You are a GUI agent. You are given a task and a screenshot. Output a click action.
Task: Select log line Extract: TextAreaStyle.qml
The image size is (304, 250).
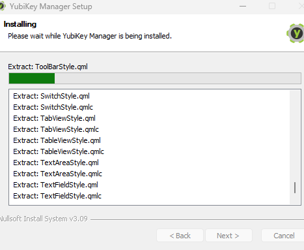point(56,163)
